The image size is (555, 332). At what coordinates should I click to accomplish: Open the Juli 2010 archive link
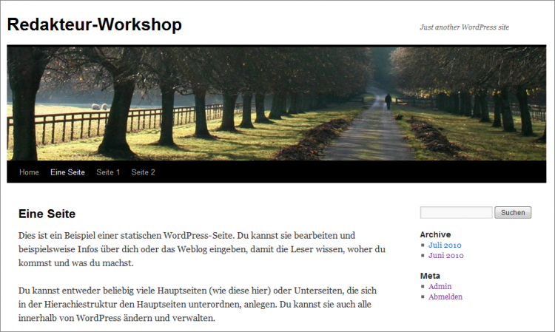445,245
